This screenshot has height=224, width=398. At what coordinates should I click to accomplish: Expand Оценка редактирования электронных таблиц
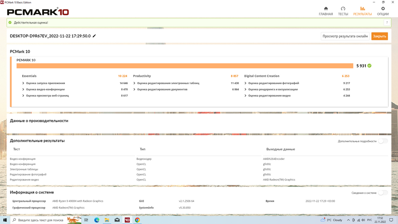click(134, 83)
